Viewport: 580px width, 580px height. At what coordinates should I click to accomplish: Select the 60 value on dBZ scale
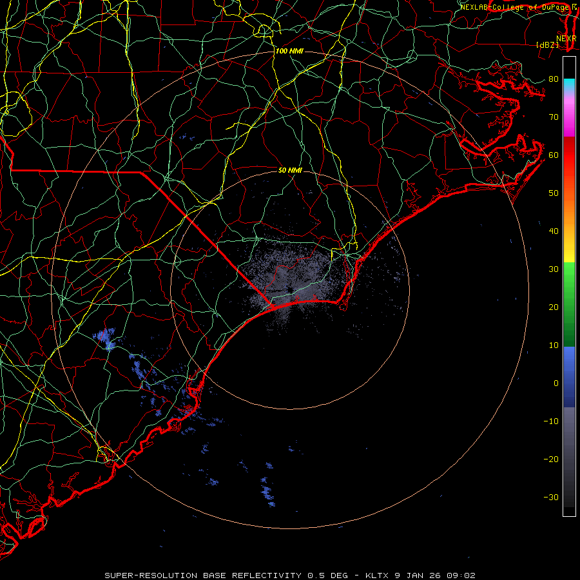pyautogui.click(x=554, y=155)
